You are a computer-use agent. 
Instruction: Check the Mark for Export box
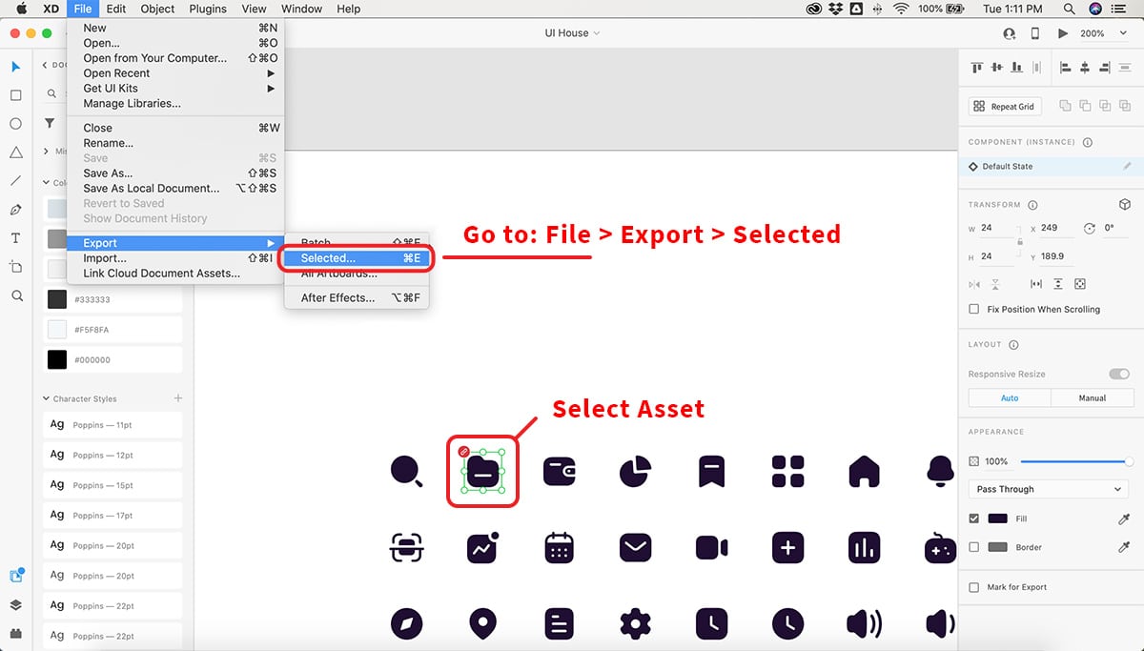click(973, 587)
